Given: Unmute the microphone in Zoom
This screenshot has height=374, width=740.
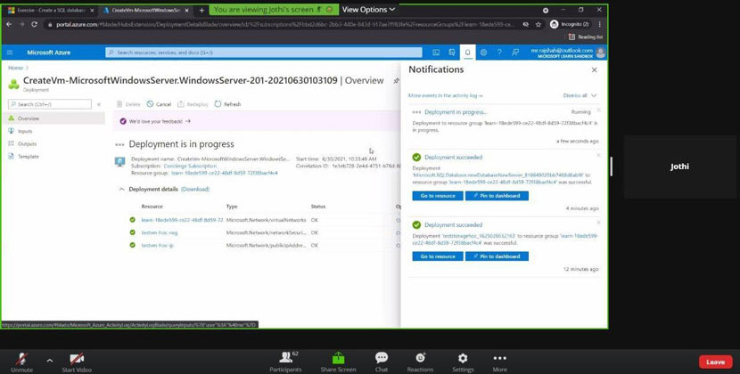Looking at the screenshot, I should pyautogui.click(x=21, y=362).
